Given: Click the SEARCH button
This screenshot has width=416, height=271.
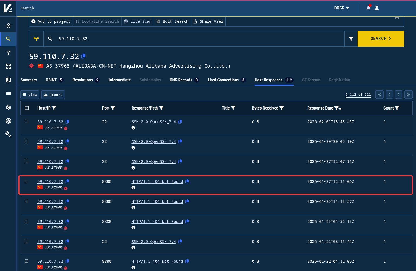Looking at the screenshot, I should tap(381, 38).
